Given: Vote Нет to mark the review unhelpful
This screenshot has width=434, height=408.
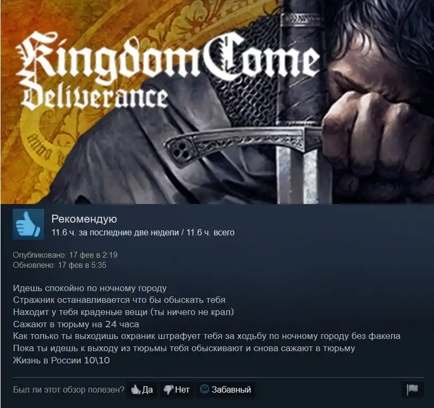Looking at the screenshot, I should pyautogui.click(x=176, y=390).
